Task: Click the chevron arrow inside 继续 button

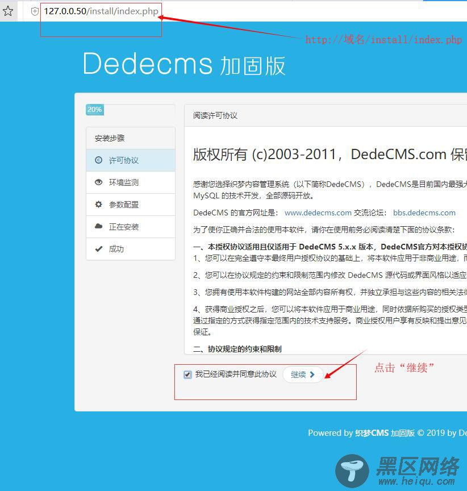Action: pyautogui.click(x=312, y=375)
